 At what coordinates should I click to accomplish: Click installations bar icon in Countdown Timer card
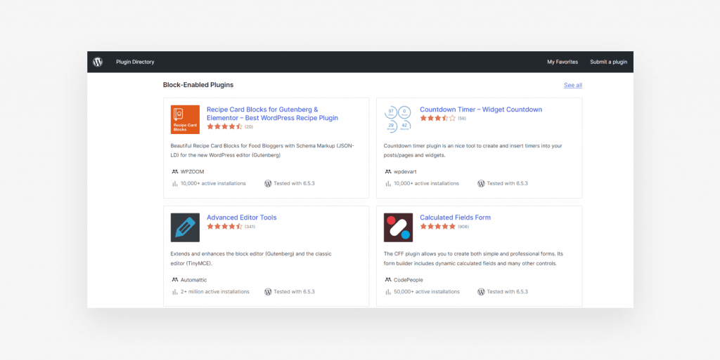point(388,183)
